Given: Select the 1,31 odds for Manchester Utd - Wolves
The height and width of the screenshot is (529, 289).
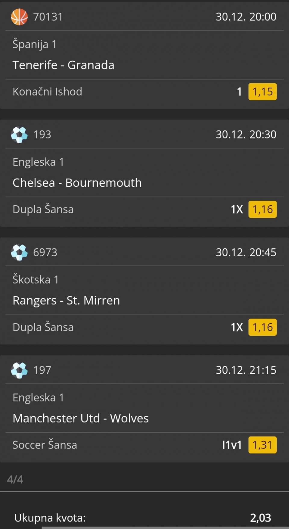Looking at the screenshot, I should coord(262,445).
